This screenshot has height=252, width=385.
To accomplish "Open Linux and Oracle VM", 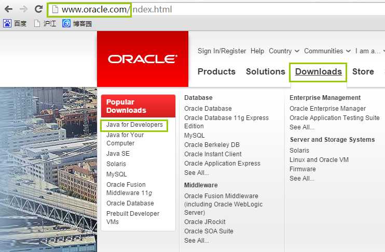I will pyautogui.click(x=319, y=160).
